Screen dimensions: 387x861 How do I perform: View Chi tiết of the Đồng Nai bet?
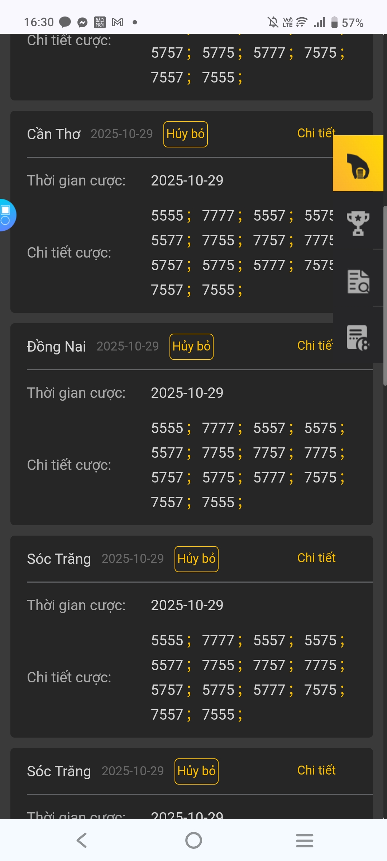click(315, 345)
